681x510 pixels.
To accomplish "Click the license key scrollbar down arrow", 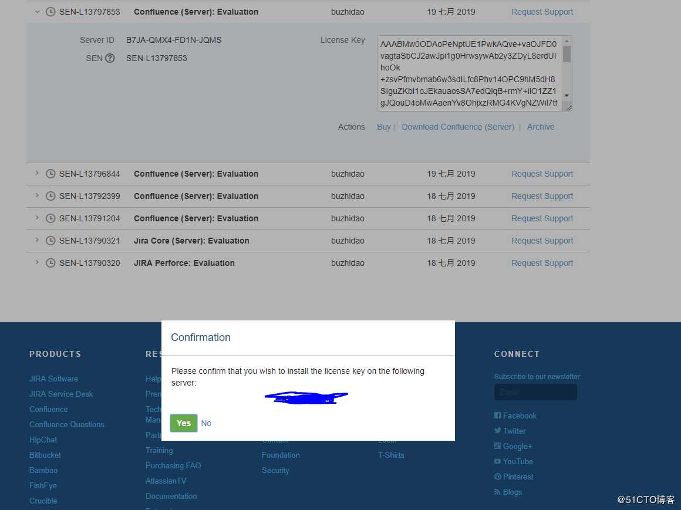I will click(x=567, y=96).
